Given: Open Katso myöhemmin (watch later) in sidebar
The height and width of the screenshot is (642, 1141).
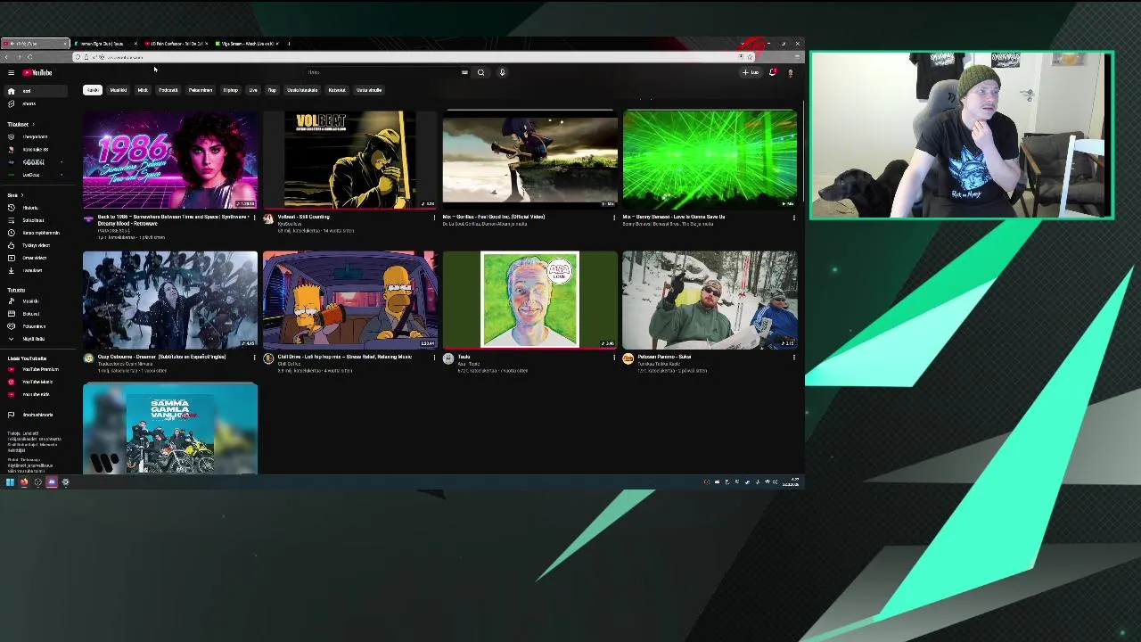Looking at the screenshot, I should (x=36, y=233).
